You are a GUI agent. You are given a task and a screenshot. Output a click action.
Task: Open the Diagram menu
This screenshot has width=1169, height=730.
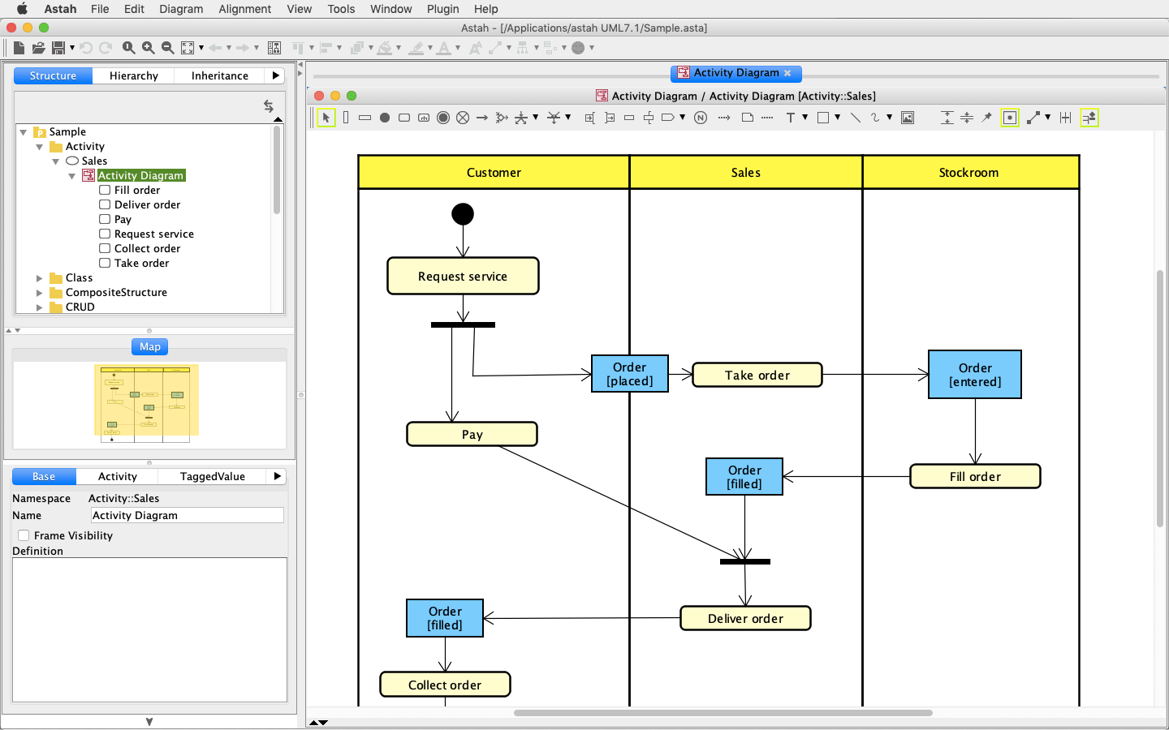click(x=181, y=9)
